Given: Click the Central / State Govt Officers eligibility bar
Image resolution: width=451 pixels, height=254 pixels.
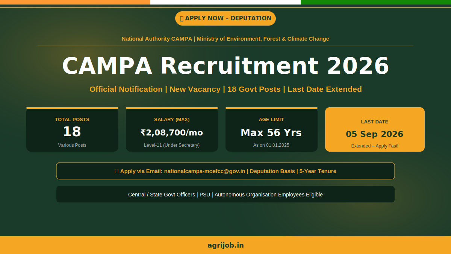Looking at the screenshot, I should (x=225, y=194).
